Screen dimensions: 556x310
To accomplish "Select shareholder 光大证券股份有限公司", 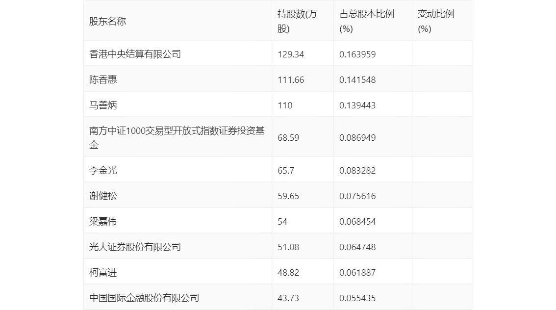I will [x=135, y=247].
